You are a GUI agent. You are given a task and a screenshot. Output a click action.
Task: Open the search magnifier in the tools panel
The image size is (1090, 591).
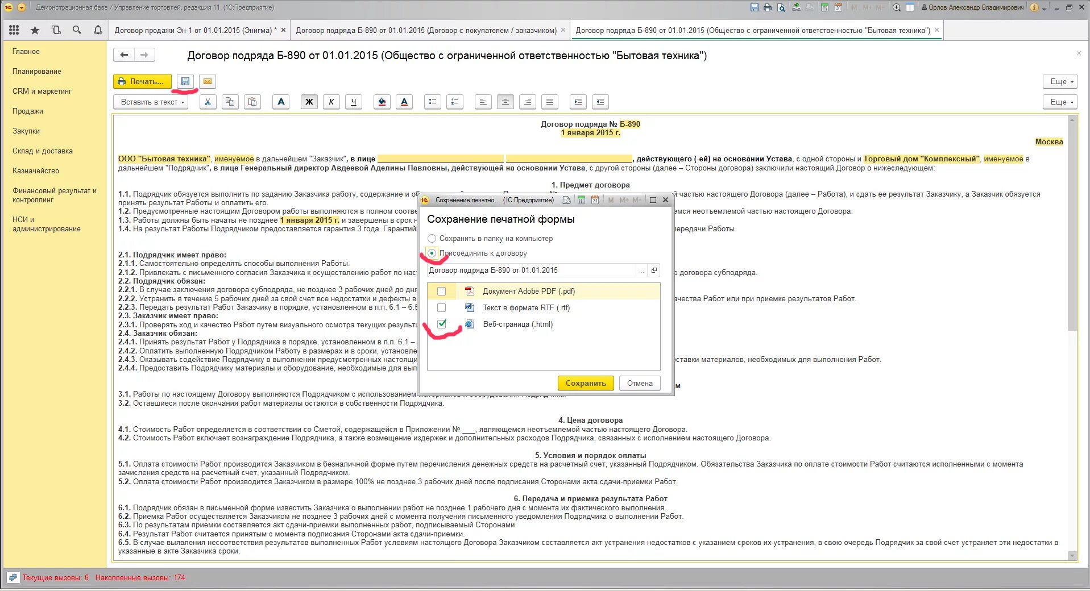coord(77,30)
